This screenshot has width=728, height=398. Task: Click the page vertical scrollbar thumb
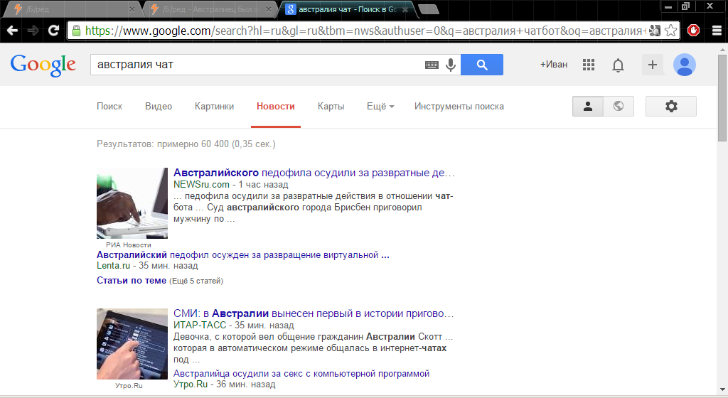click(722, 97)
